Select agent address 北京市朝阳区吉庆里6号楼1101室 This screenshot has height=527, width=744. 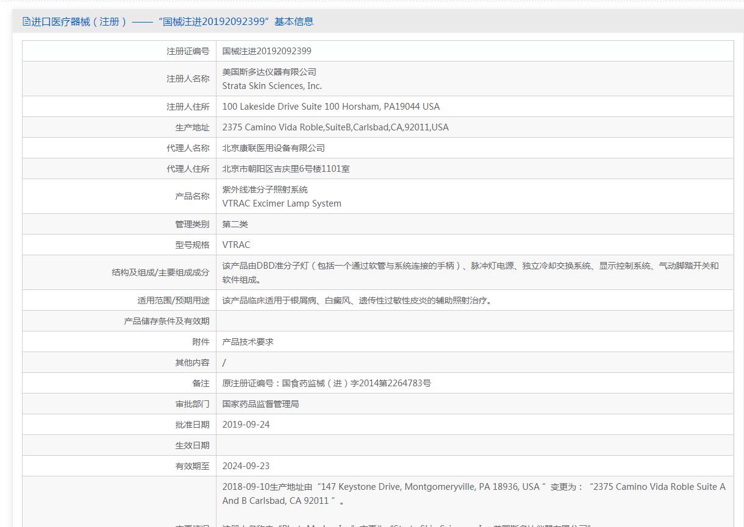(286, 169)
